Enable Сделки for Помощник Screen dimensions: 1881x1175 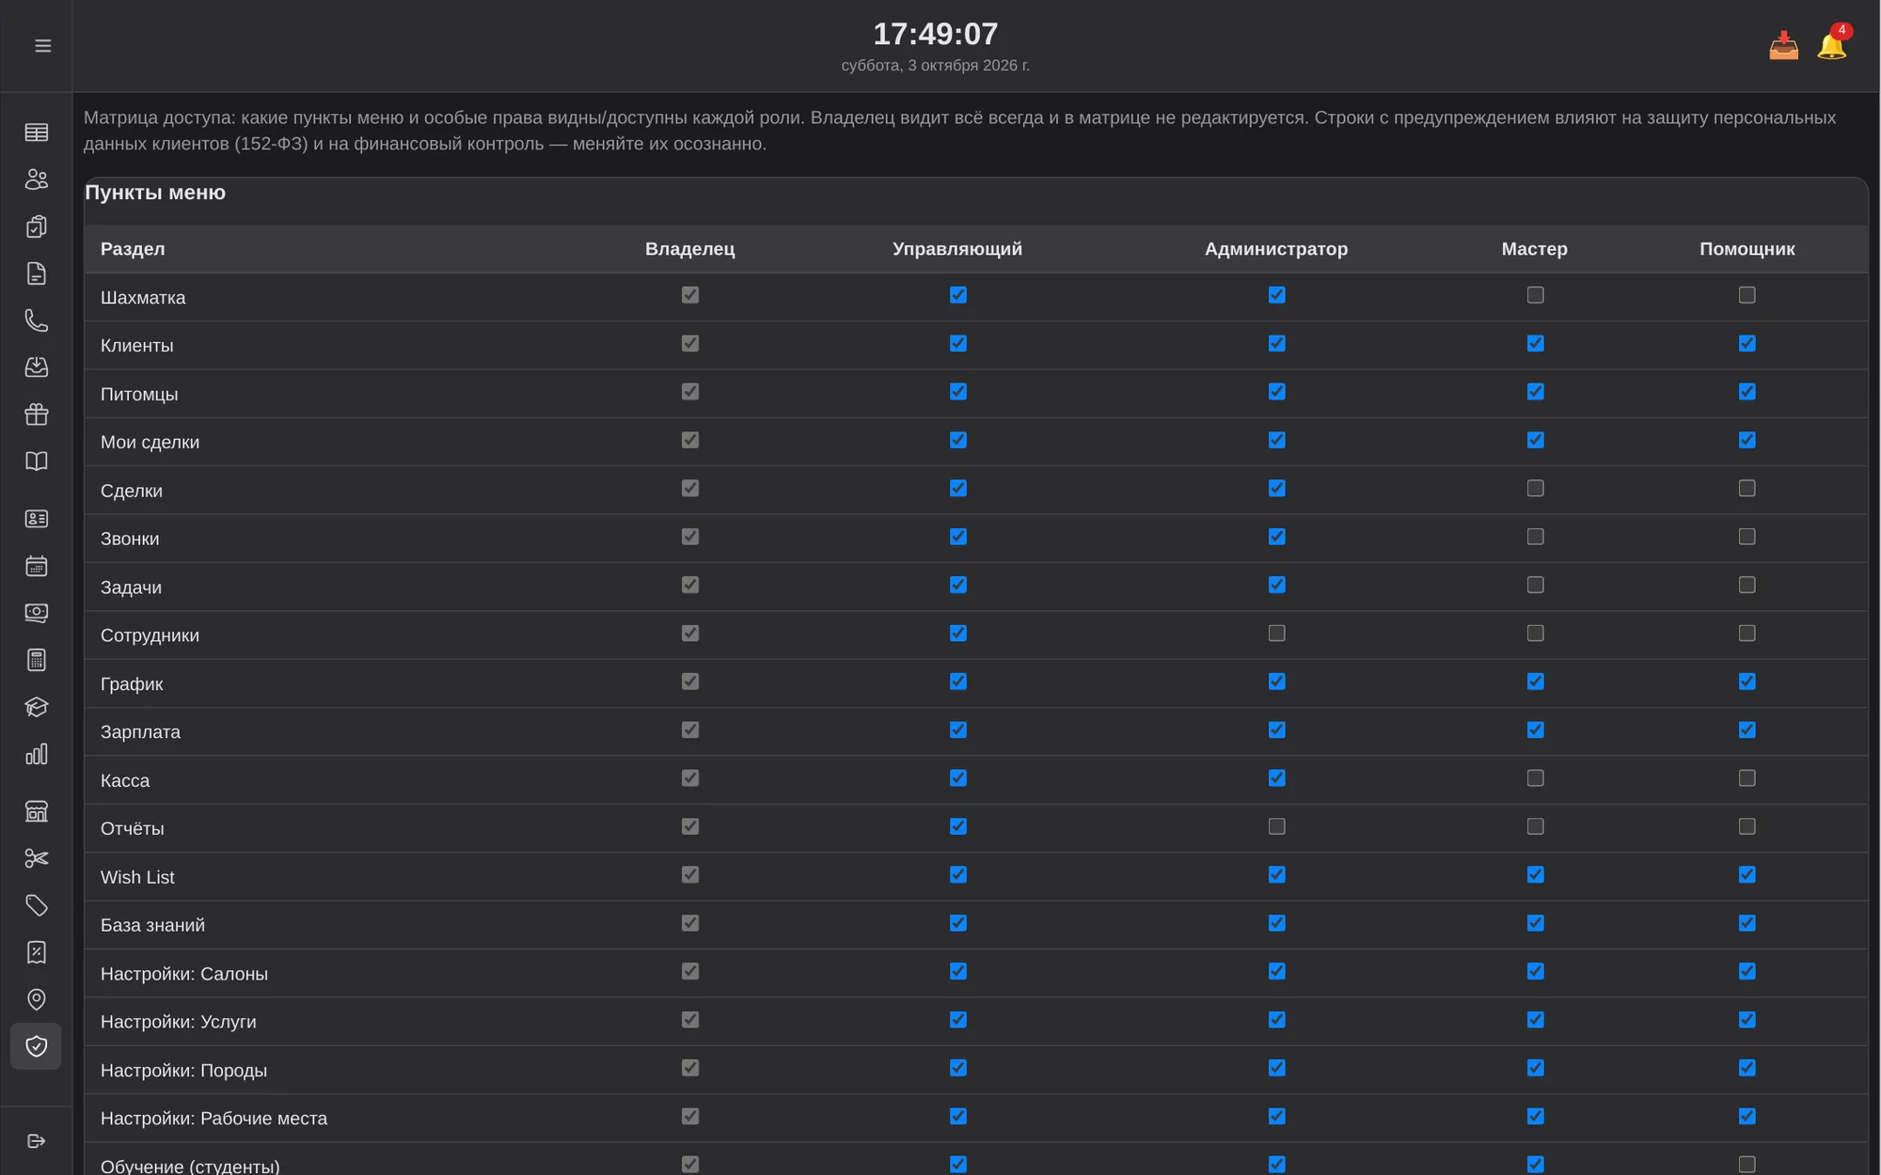pos(1747,489)
